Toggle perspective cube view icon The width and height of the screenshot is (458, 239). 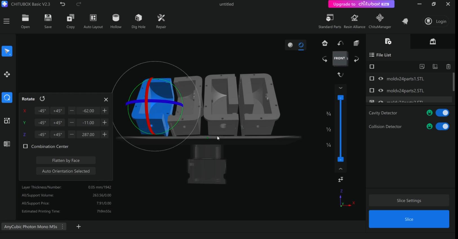356,43
